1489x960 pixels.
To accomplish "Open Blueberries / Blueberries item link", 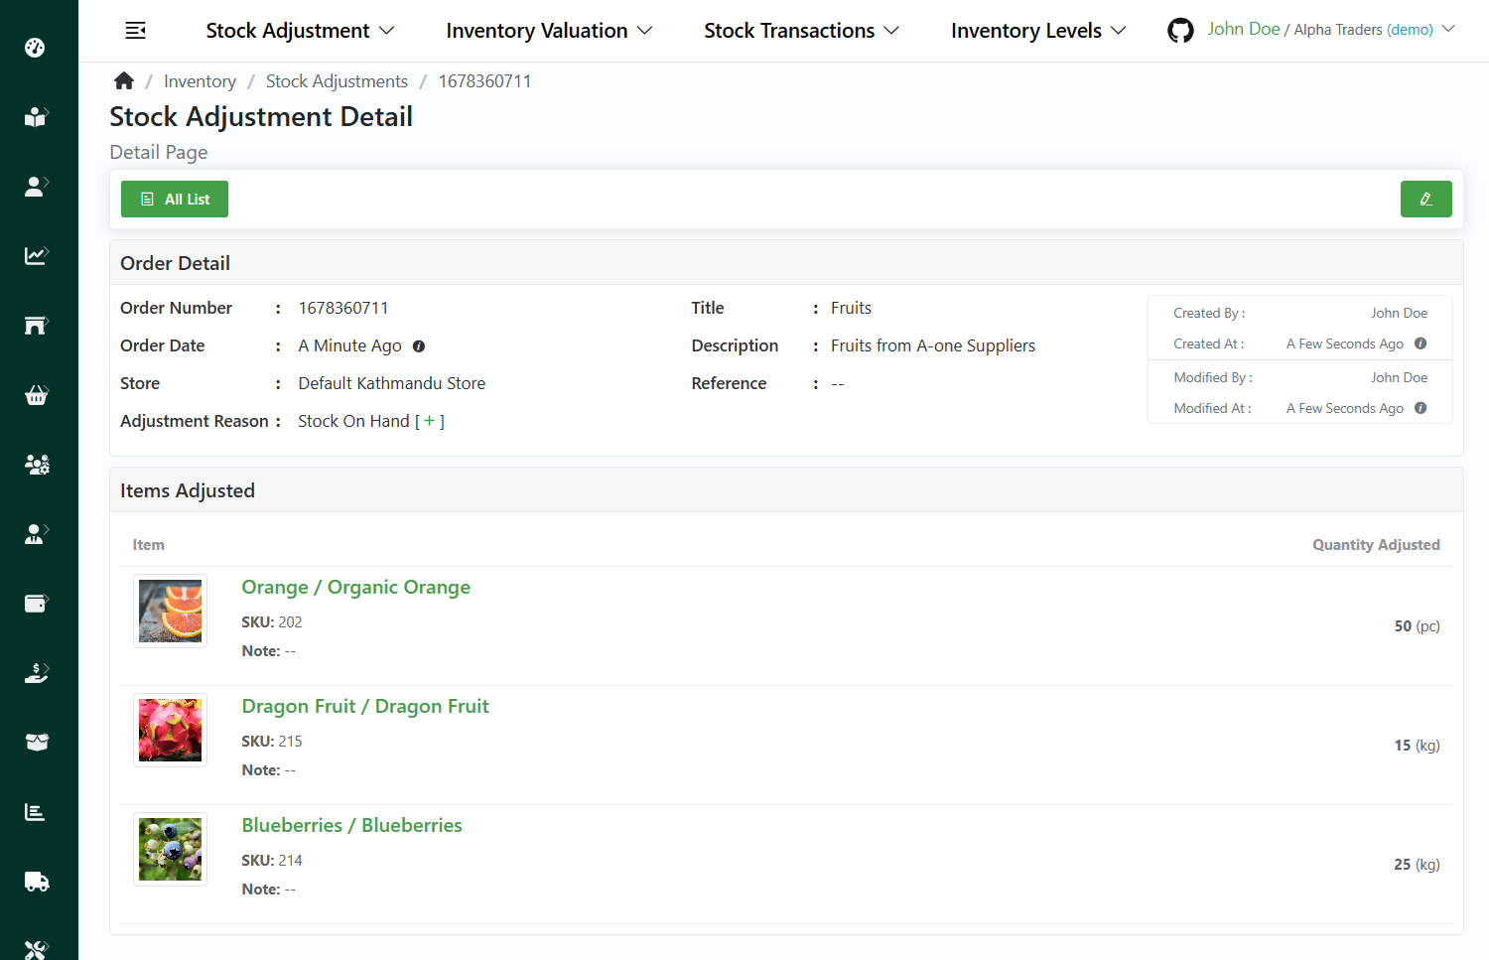I will coord(351,825).
